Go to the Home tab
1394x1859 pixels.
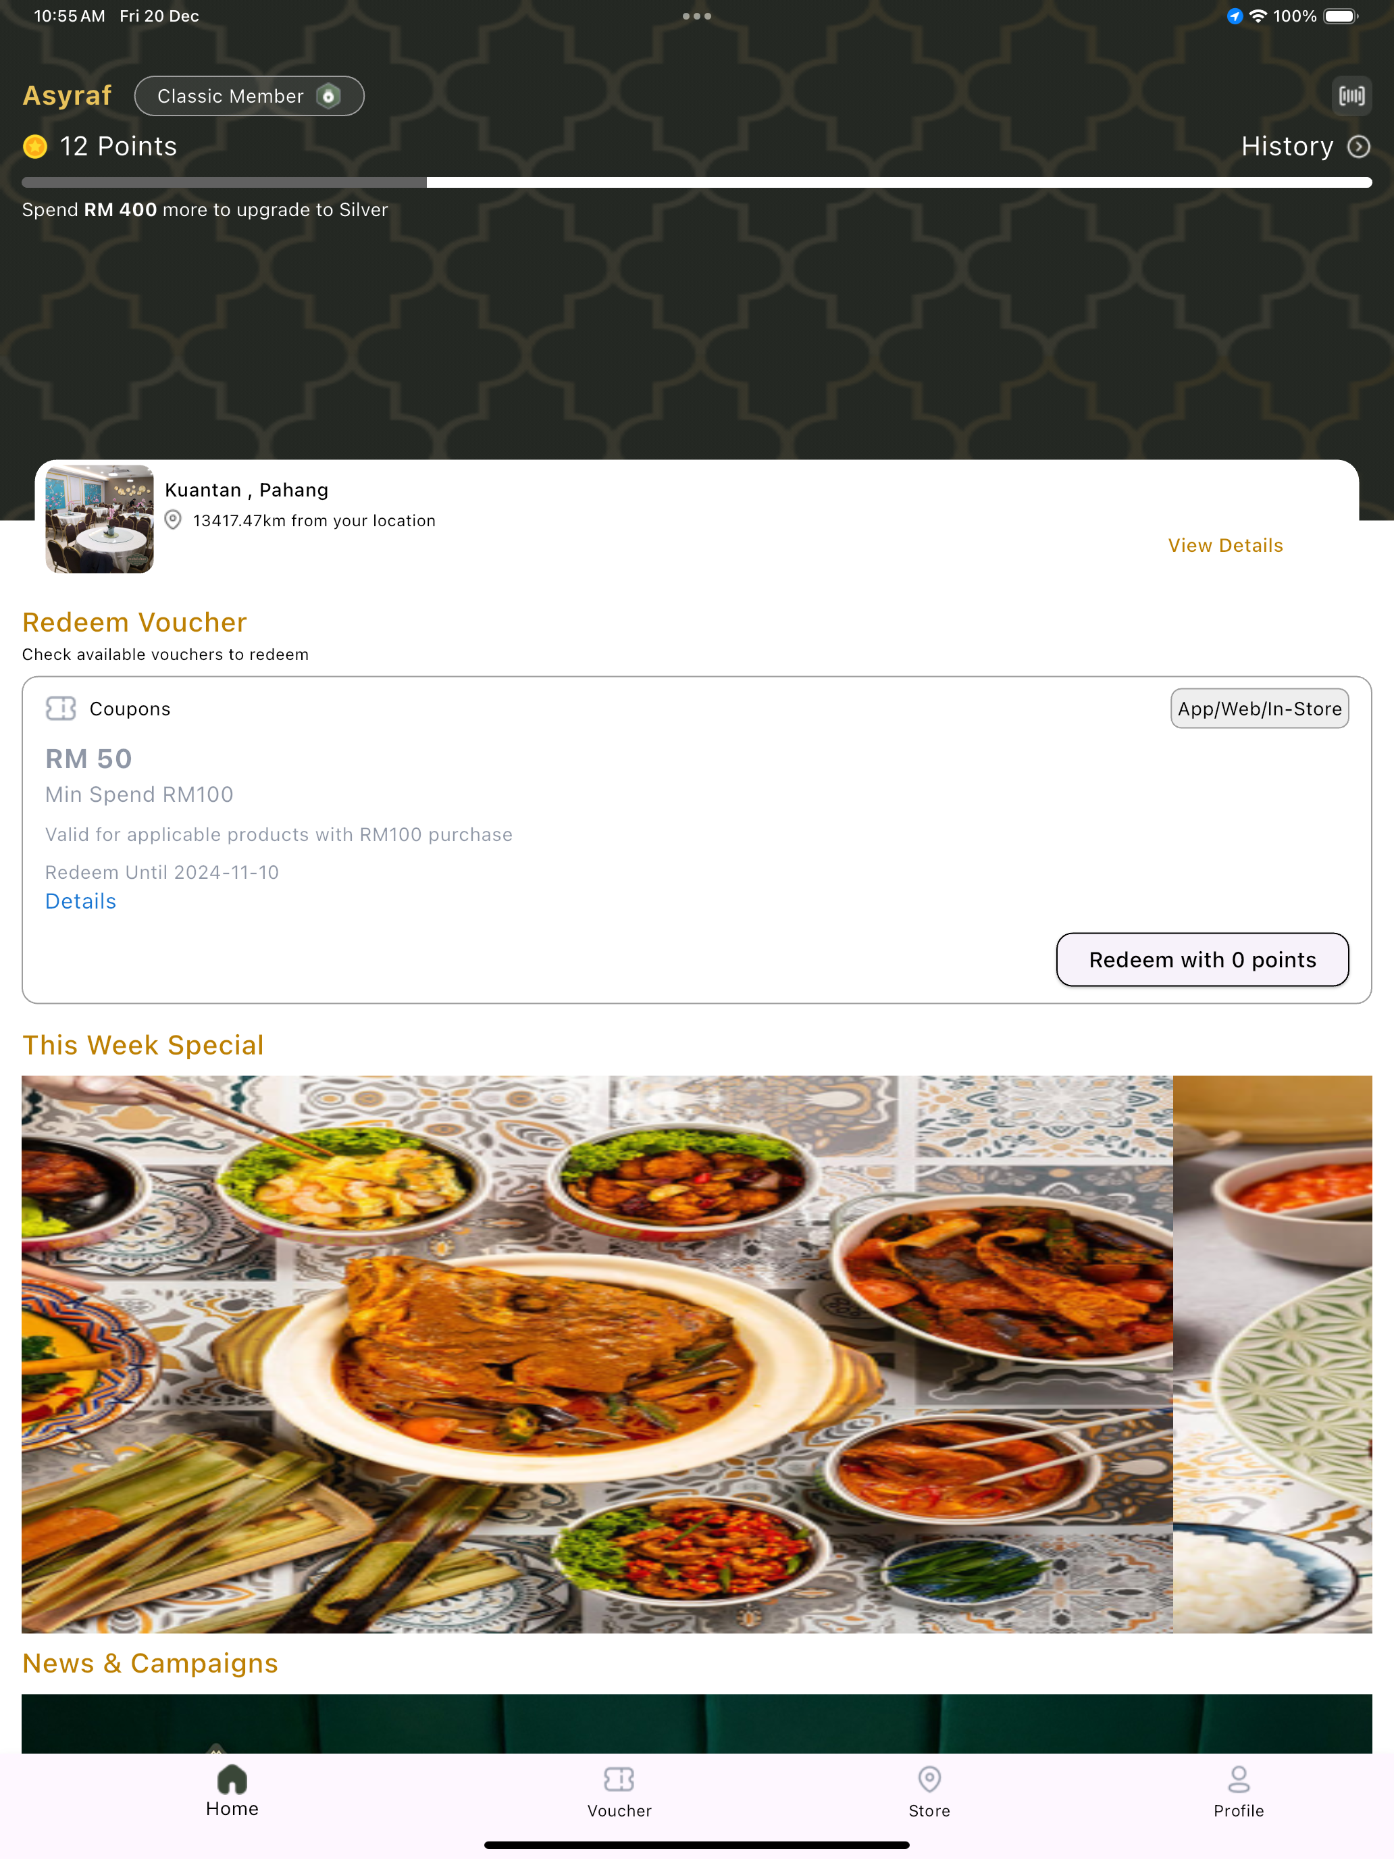pyautogui.click(x=232, y=1791)
